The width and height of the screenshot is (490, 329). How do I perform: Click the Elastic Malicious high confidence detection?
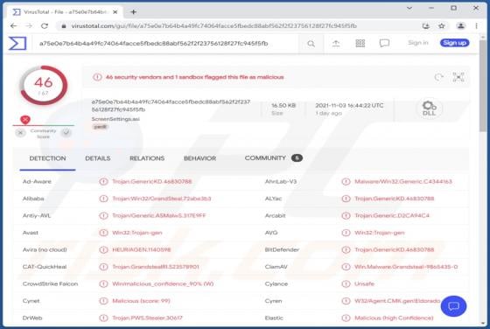click(394, 318)
